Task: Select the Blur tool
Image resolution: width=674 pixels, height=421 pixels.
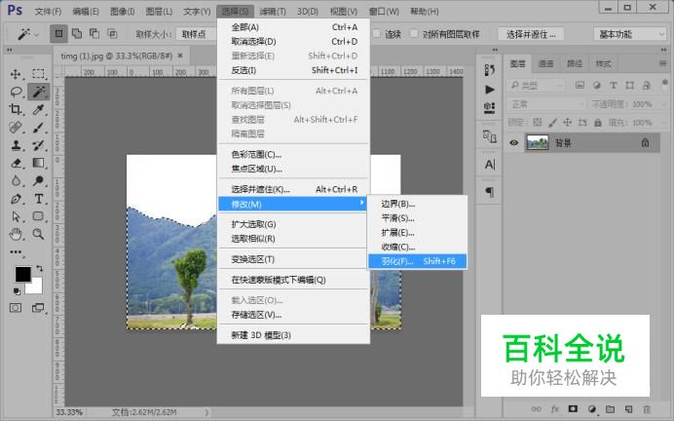Action: (x=16, y=180)
